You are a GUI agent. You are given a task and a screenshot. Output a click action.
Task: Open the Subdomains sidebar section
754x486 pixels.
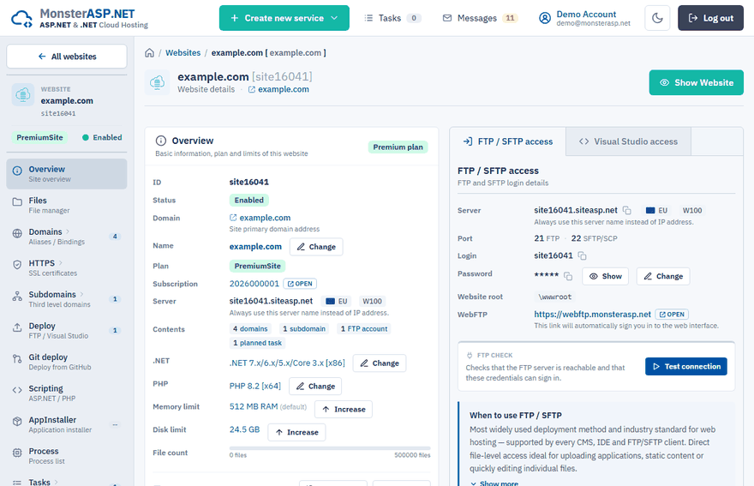coord(67,299)
